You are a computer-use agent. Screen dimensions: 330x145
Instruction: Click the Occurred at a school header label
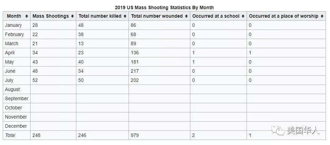pos(216,16)
